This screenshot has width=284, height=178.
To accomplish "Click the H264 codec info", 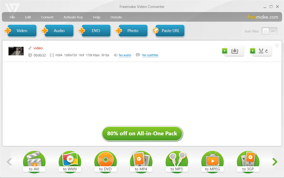I will [59, 55].
